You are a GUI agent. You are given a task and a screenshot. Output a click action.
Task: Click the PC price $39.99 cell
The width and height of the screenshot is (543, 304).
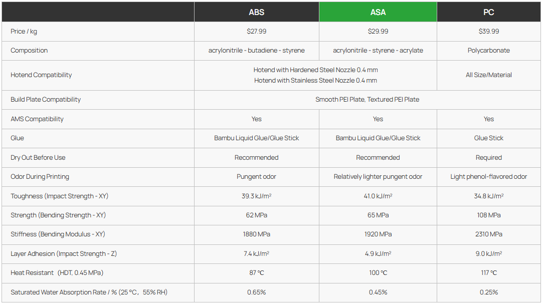click(x=489, y=32)
